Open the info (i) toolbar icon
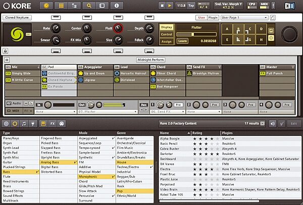 tap(117, 6)
